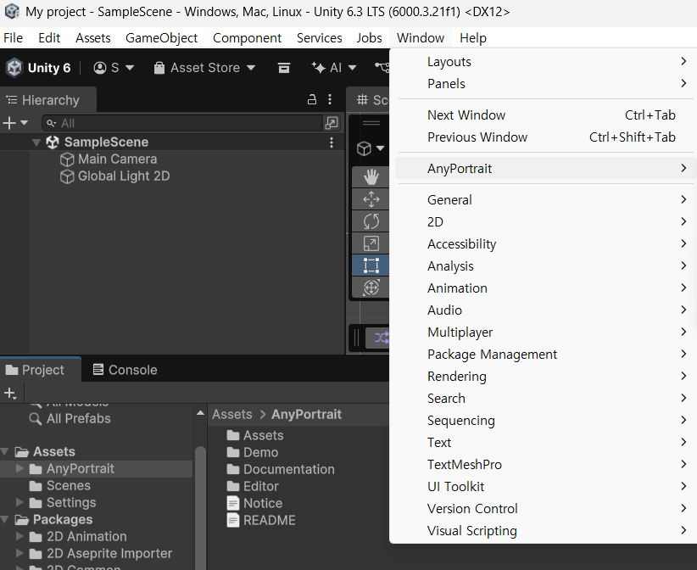The height and width of the screenshot is (570, 697).
Task: Open the Rendering submenu
Action: coord(545,376)
